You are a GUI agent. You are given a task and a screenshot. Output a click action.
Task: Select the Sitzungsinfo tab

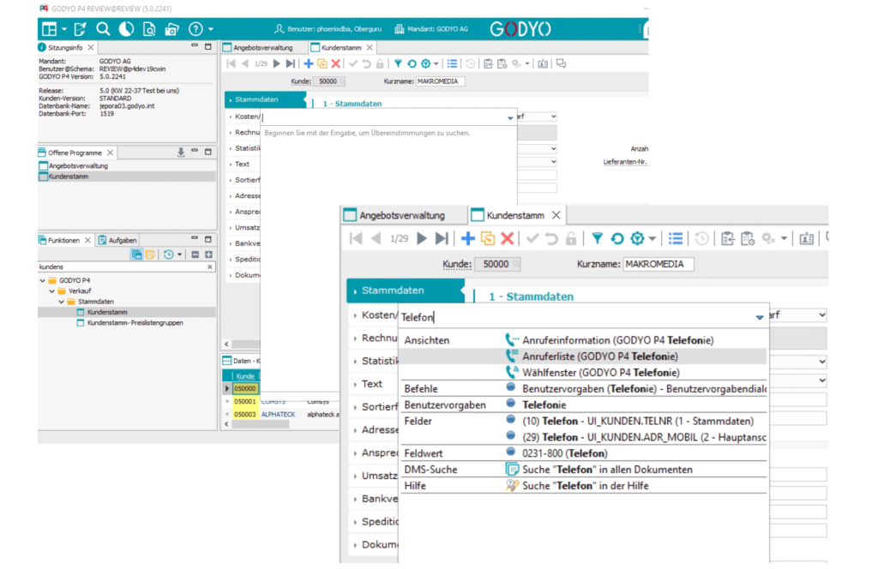point(65,47)
